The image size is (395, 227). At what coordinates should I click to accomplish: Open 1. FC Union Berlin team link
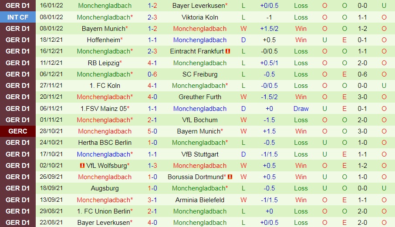tap(104, 211)
